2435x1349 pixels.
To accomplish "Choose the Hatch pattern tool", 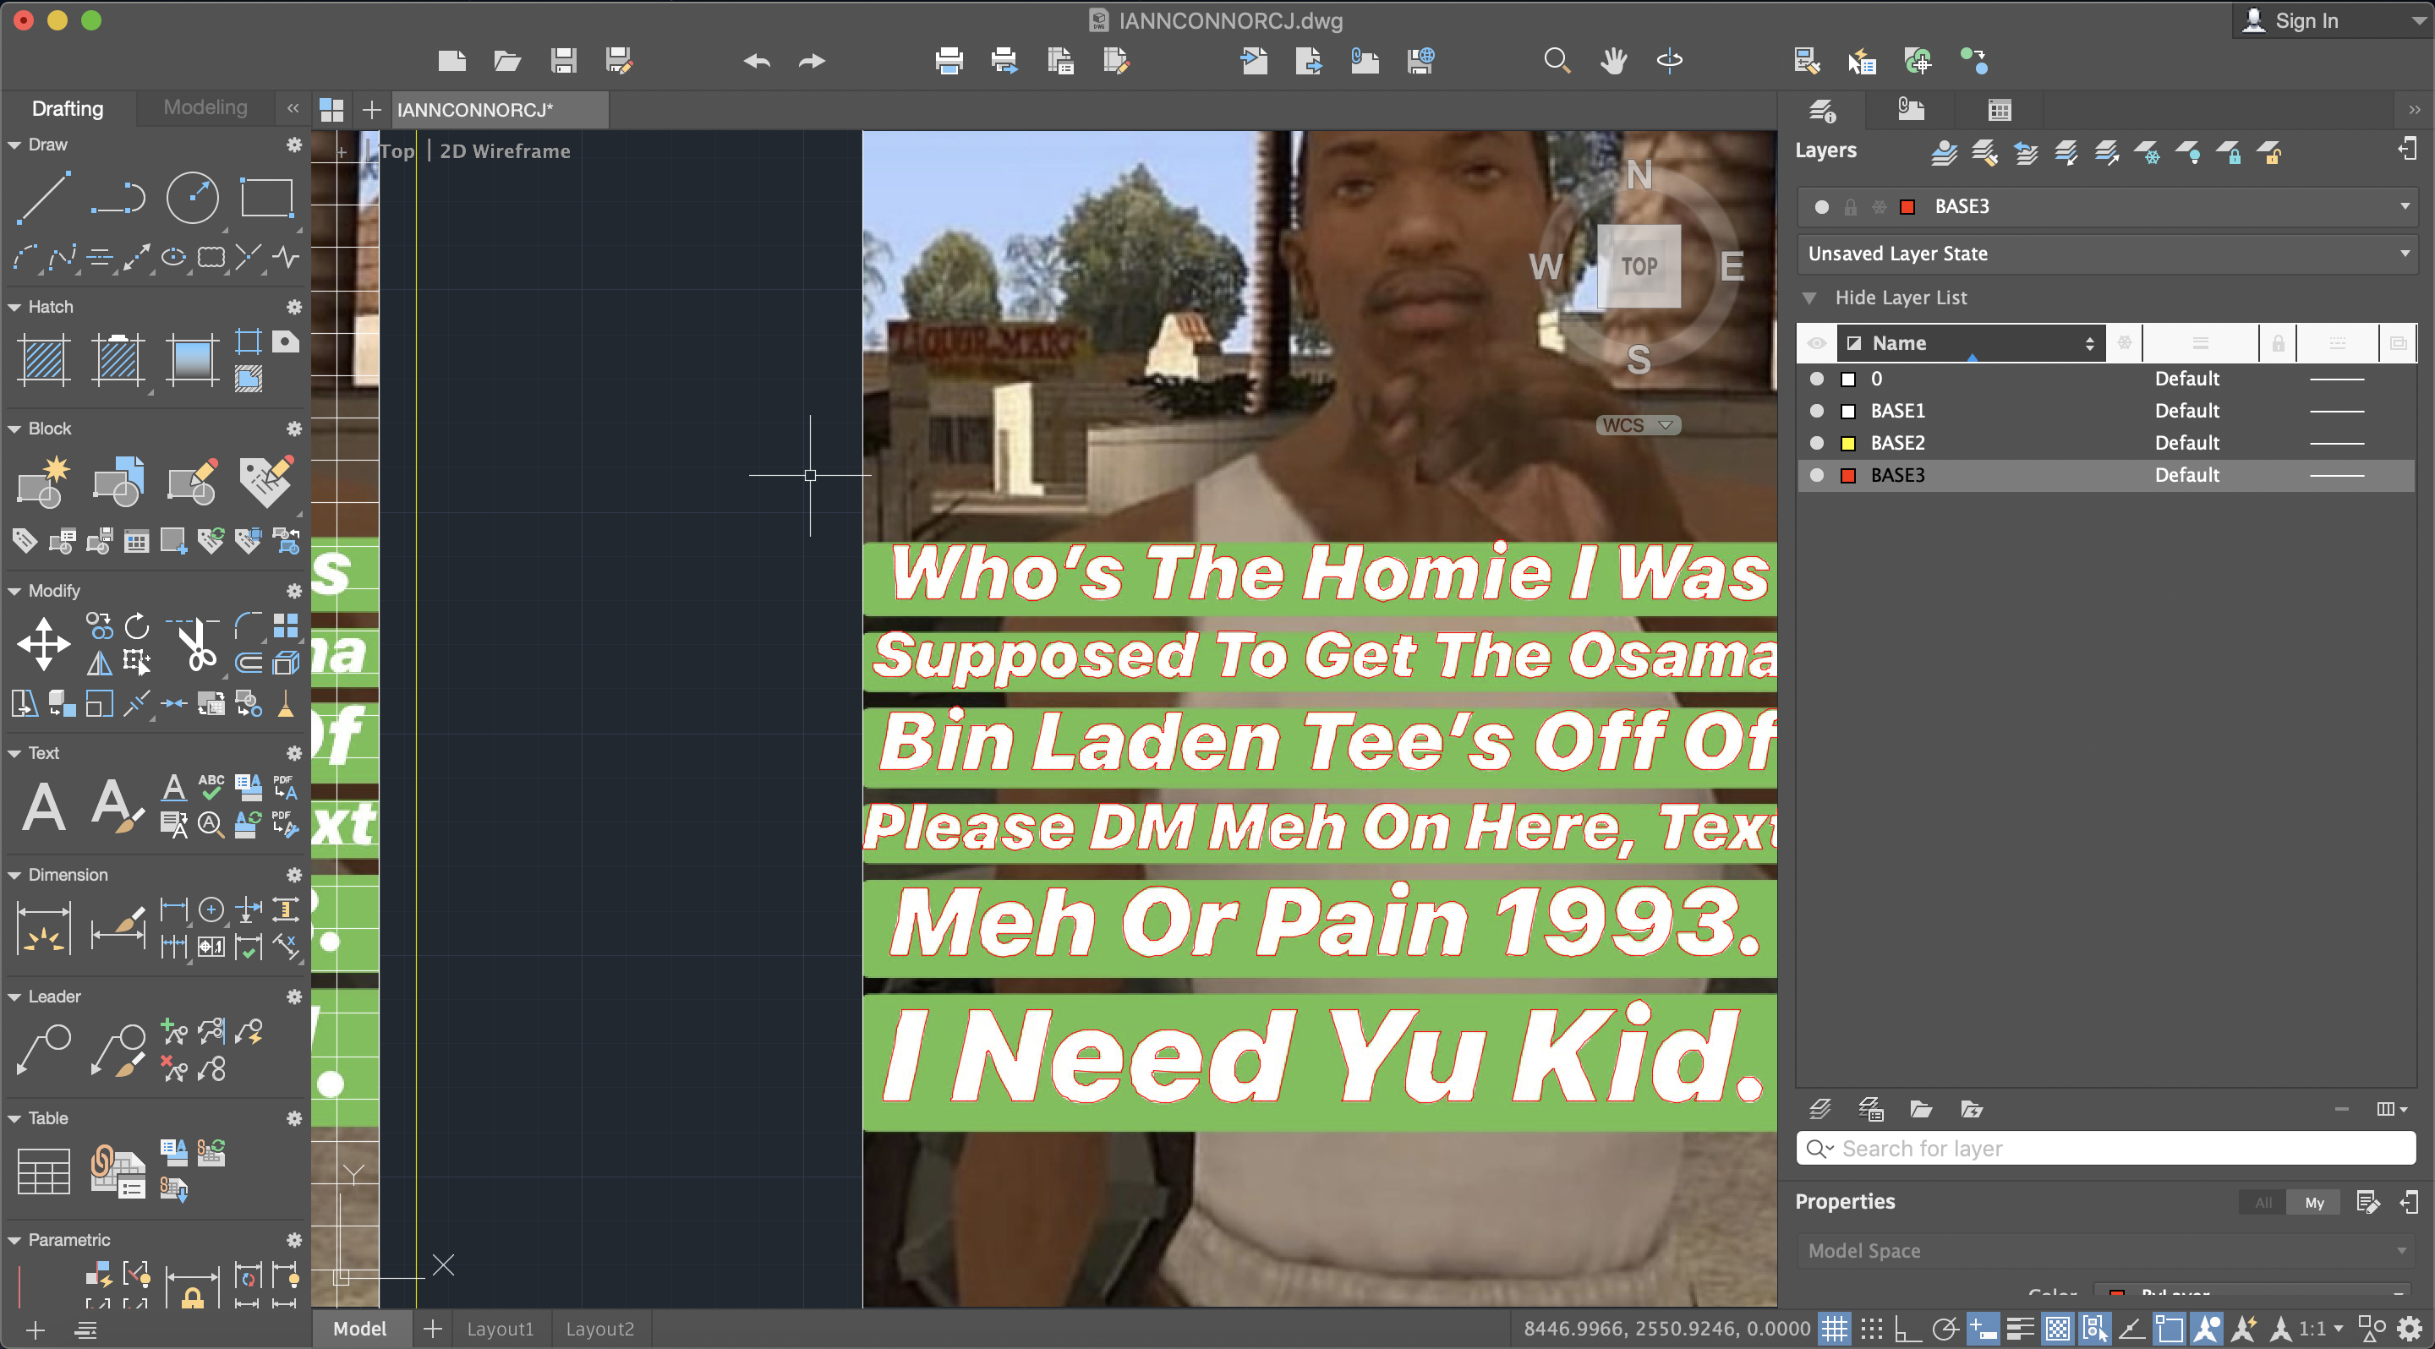I will click(x=43, y=360).
